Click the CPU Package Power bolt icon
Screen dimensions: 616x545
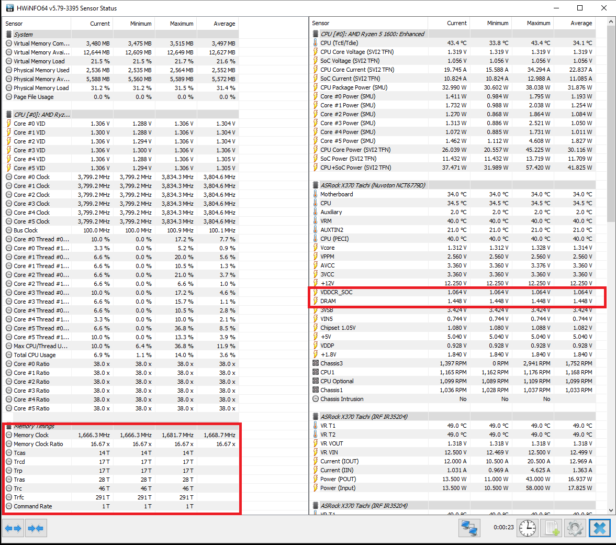[x=315, y=87]
